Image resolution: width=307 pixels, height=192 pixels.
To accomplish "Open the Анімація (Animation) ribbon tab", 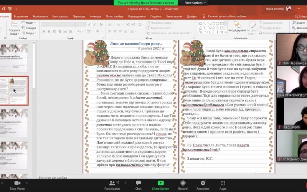I will [95, 16].
